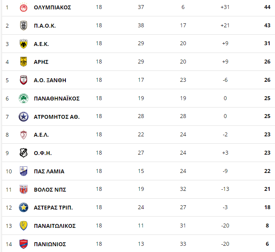Click the Atromitos blue star logo
275x252 pixels.
click(x=23, y=116)
